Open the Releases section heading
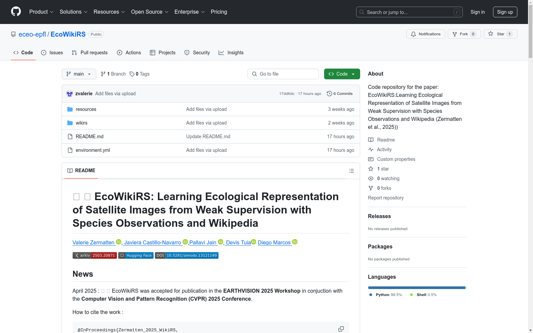This screenshot has height=333, width=533. (379, 216)
